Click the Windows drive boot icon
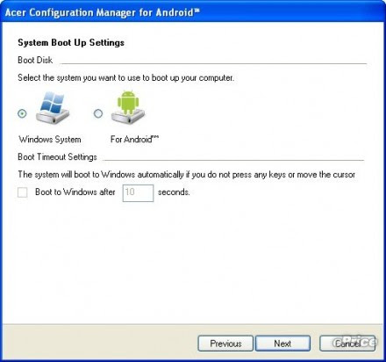The width and height of the screenshot is (386, 362). pyautogui.click(x=53, y=108)
